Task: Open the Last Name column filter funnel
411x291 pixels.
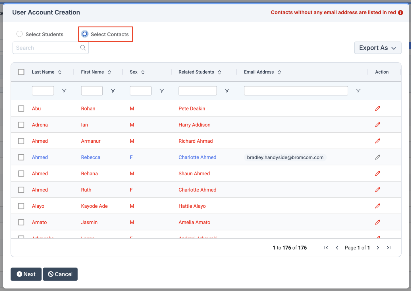Action: 64,90
